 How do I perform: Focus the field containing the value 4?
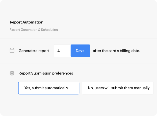click(x=62, y=51)
